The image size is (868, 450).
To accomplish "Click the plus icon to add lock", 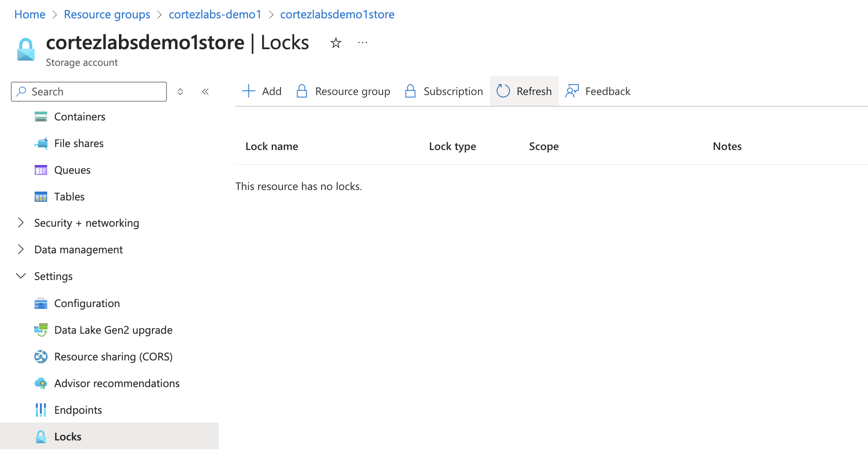I will coord(249,91).
